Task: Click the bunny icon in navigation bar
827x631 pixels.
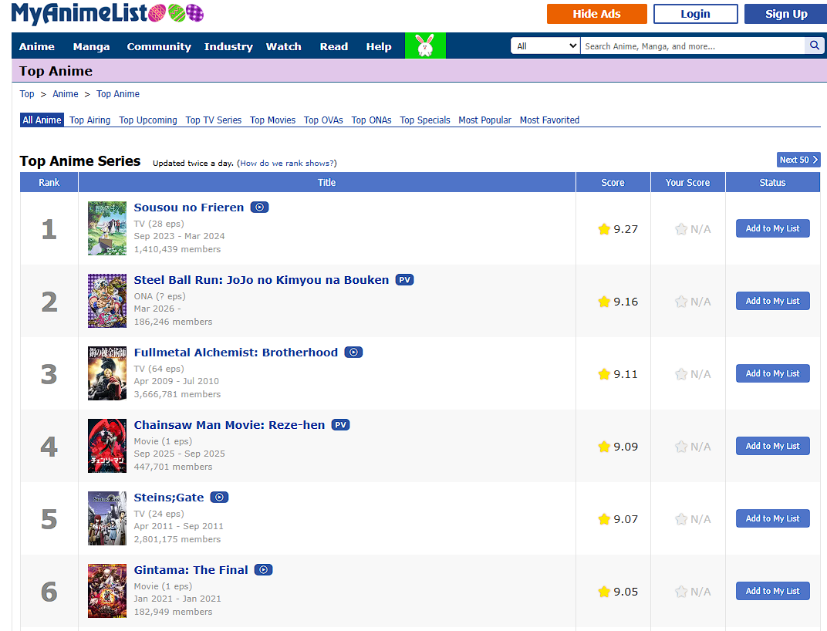Action: 425,46
